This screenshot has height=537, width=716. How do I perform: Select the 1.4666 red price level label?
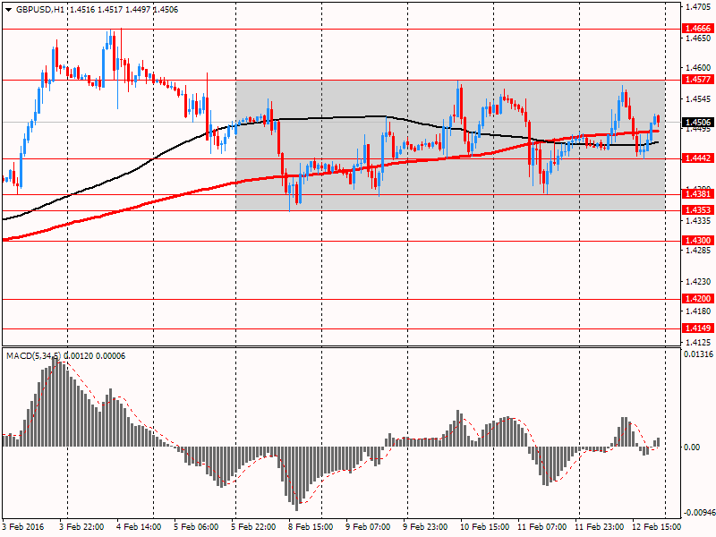pyautogui.click(x=697, y=29)
